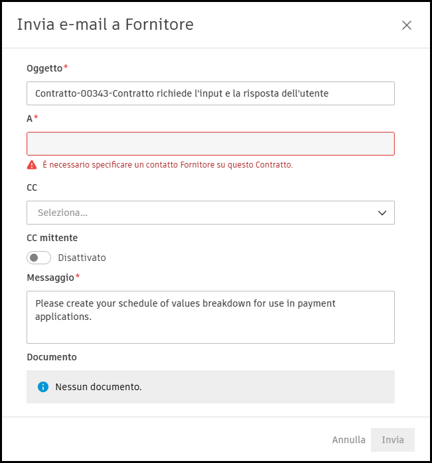432x463 pixels.
Task: Click into the empty A recipient field
Action: coord(210,144)
